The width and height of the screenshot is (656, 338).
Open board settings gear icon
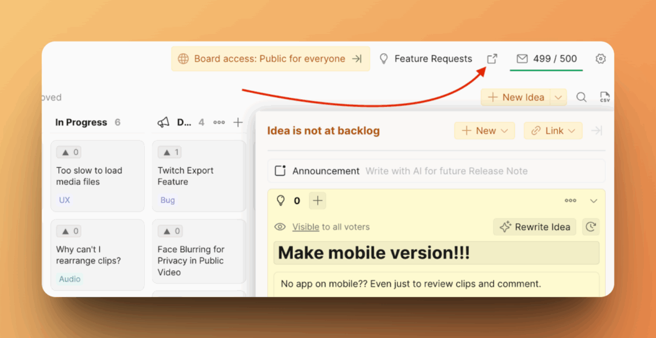[600, 59]
